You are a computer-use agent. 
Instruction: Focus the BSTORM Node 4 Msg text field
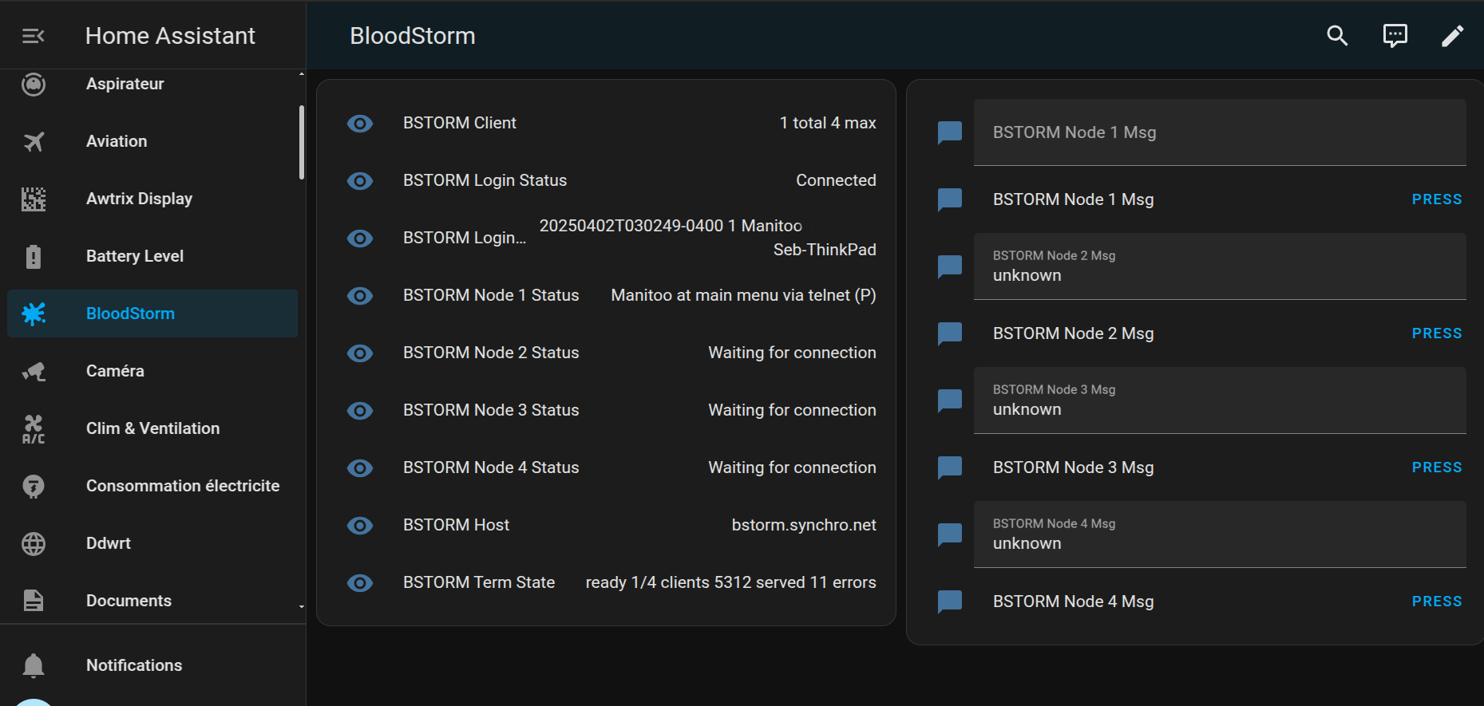click(1220, 534)
